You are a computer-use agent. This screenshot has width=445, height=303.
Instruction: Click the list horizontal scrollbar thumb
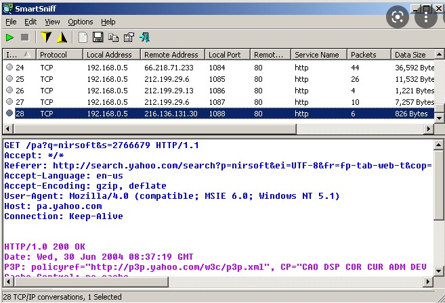pyautogui.click(x=154, y=129)
